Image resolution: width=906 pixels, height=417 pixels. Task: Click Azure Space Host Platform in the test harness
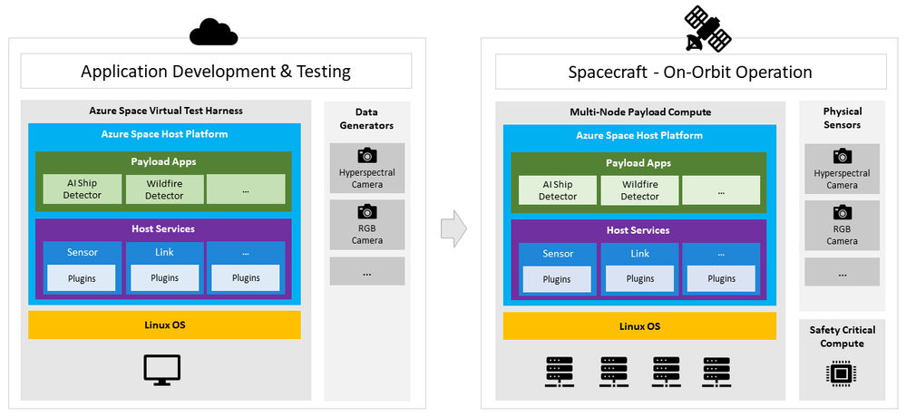tap(165, 134)
